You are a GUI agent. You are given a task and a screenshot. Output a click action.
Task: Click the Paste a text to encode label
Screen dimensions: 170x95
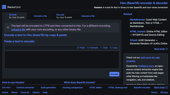pos(19,41)
